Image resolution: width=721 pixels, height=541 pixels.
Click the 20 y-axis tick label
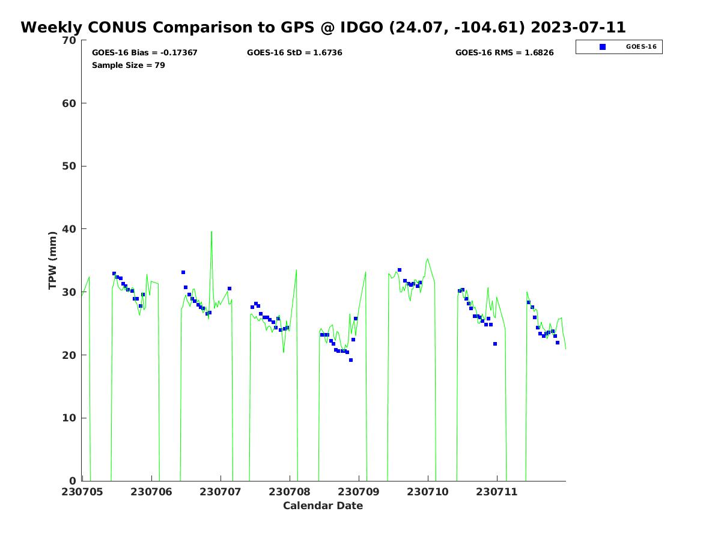[70, 355]
